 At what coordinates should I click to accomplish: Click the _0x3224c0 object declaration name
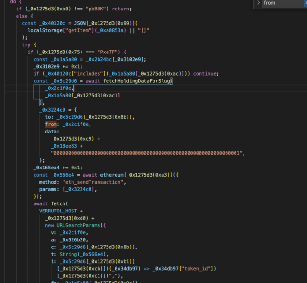coord(52,110)
